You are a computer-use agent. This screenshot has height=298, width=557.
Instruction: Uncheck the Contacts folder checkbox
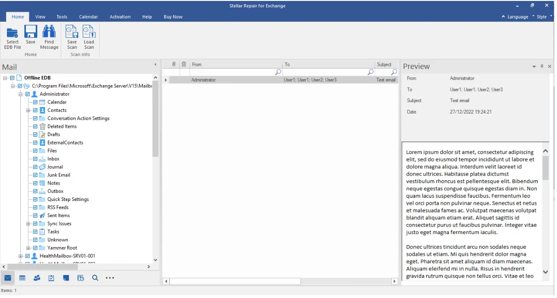tap(35, 110)
